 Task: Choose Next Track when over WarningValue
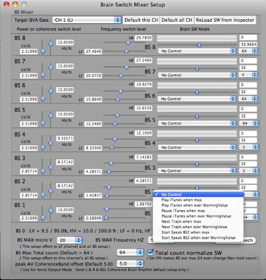[x=198, y=227]
